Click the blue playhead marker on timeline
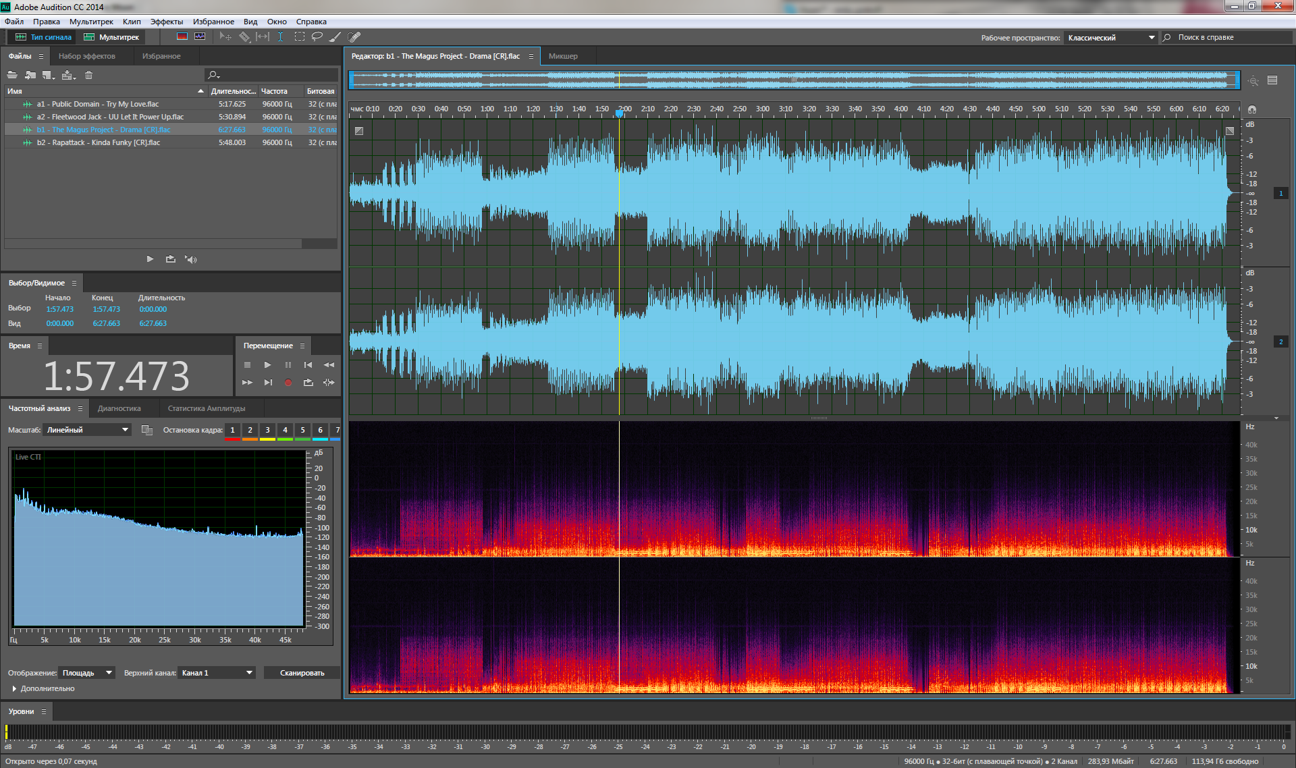The width and height of the screenshot is (1296, 768). click(x=619, y=113)
